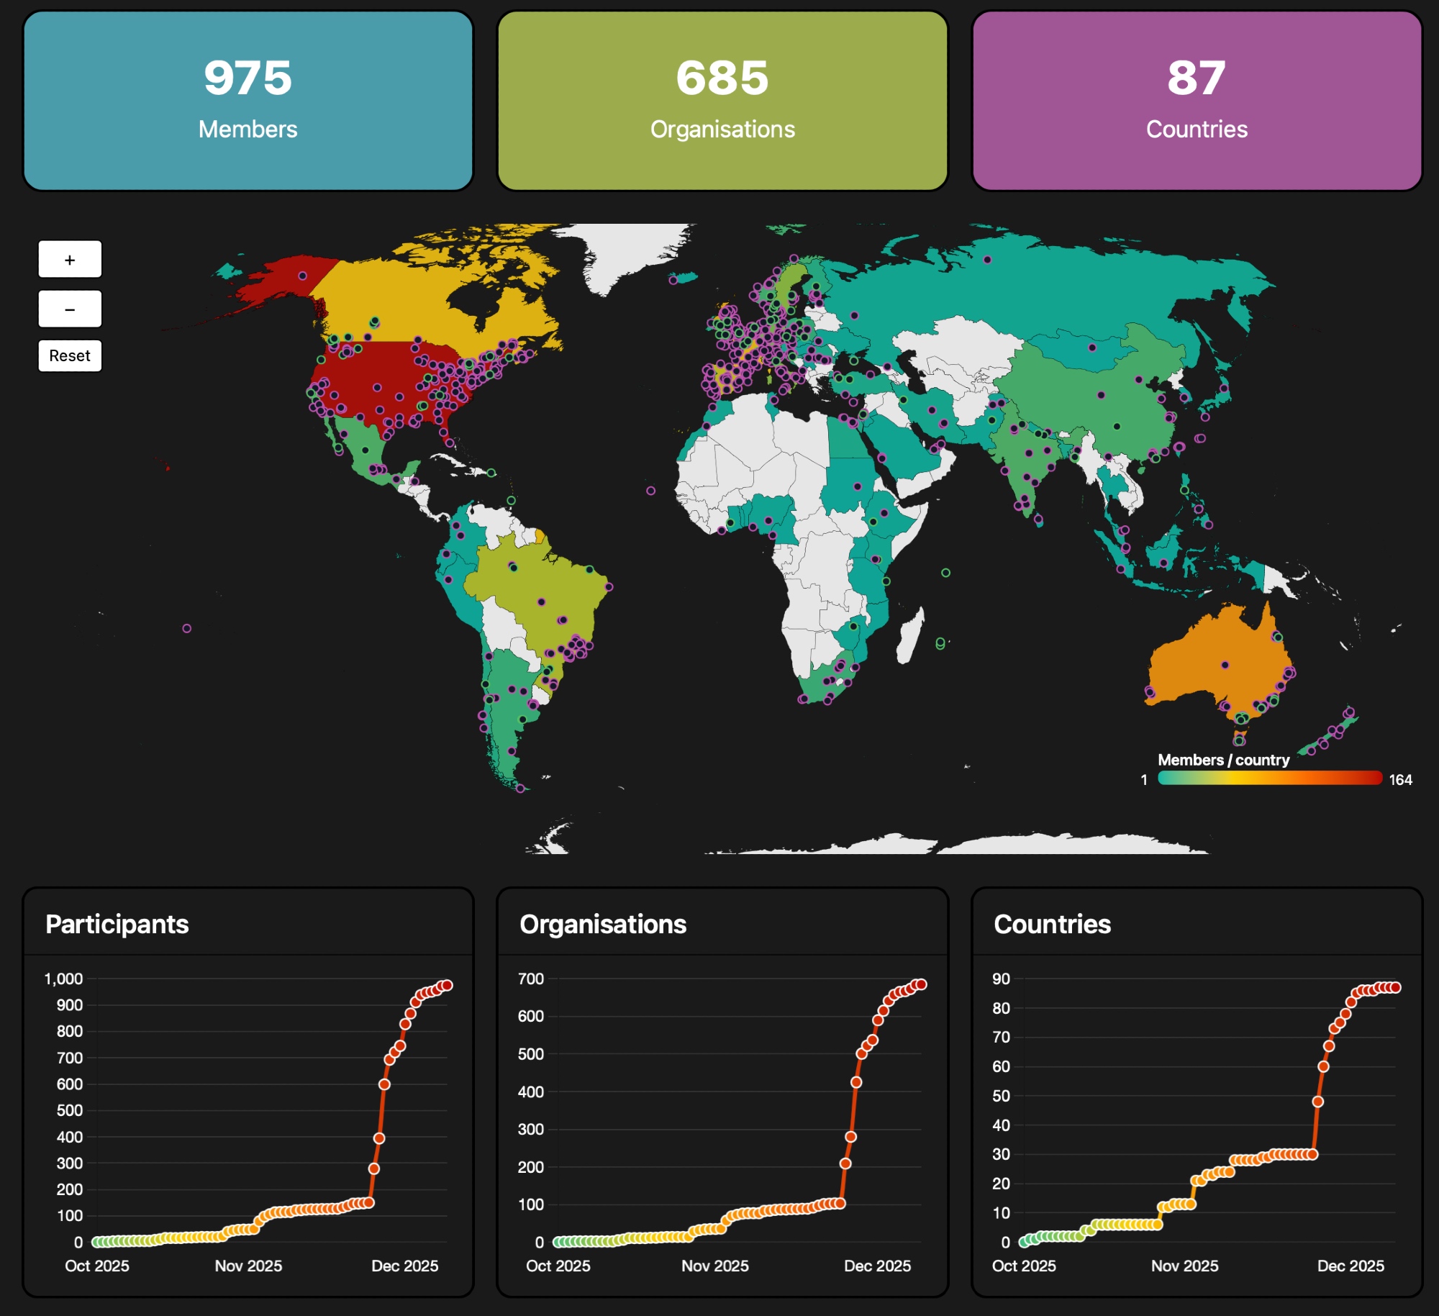Image resolution: width=1439 pixels, height=1316 pixels.
Task: Click the last data point in Countries chart
Action: [1395, 987]
